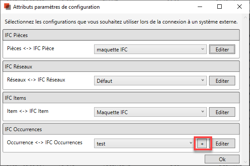Open the Item IFC Item dropdown
The image size is (250, 166).
(150, 112)
